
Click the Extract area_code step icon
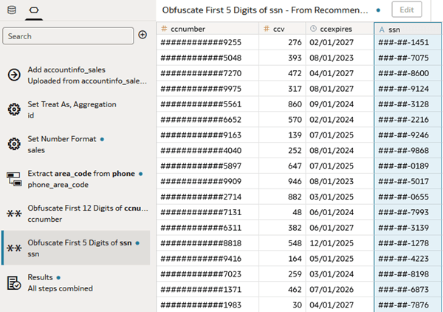(x=14, y=179)
